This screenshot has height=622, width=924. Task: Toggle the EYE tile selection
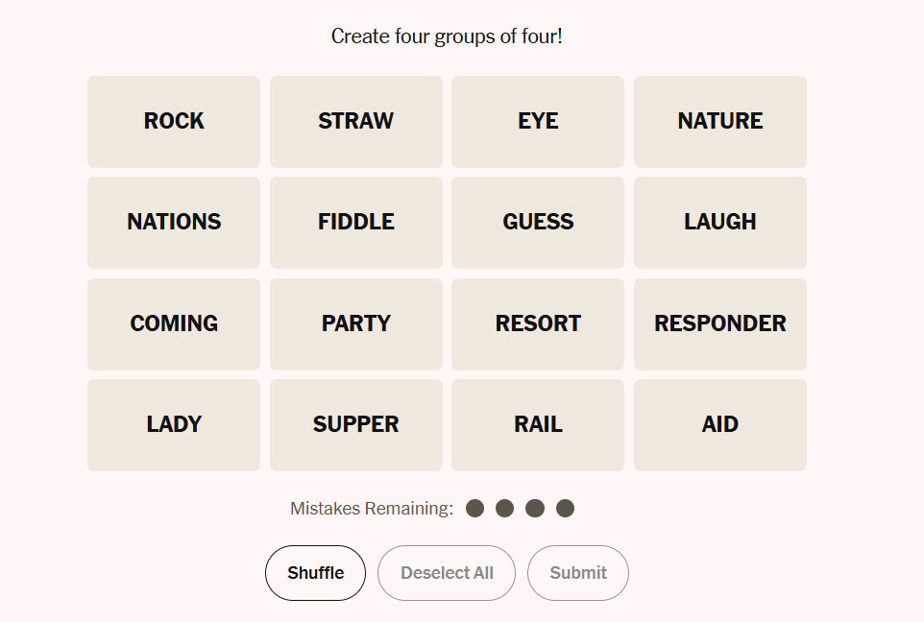538,122
